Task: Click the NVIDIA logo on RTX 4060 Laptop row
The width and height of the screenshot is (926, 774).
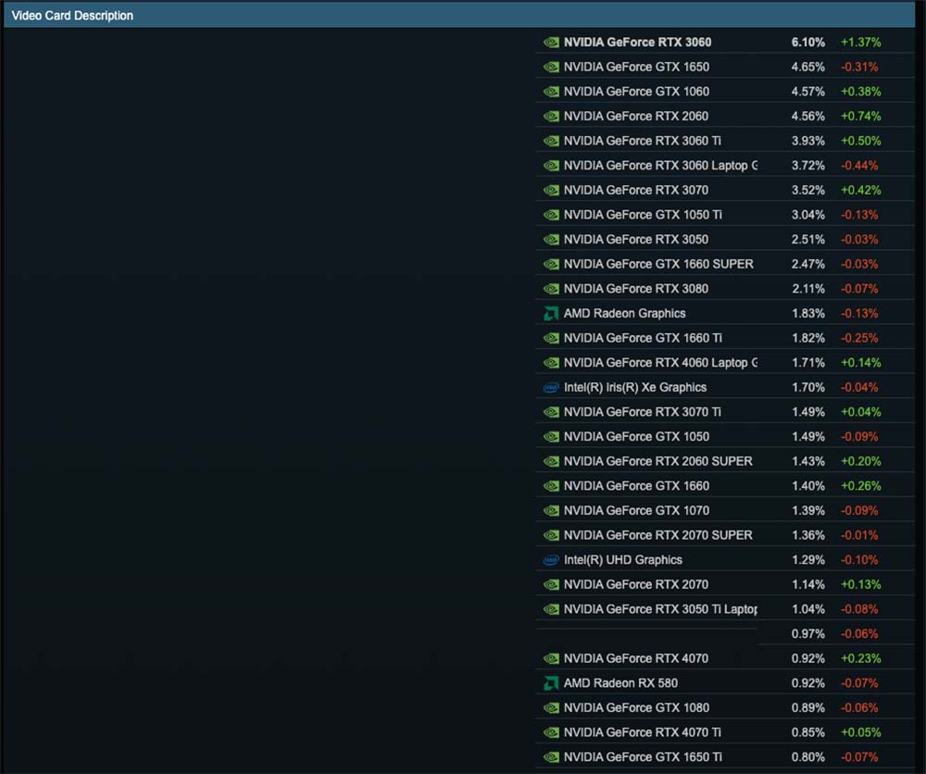Action: (x=551, y=363)
